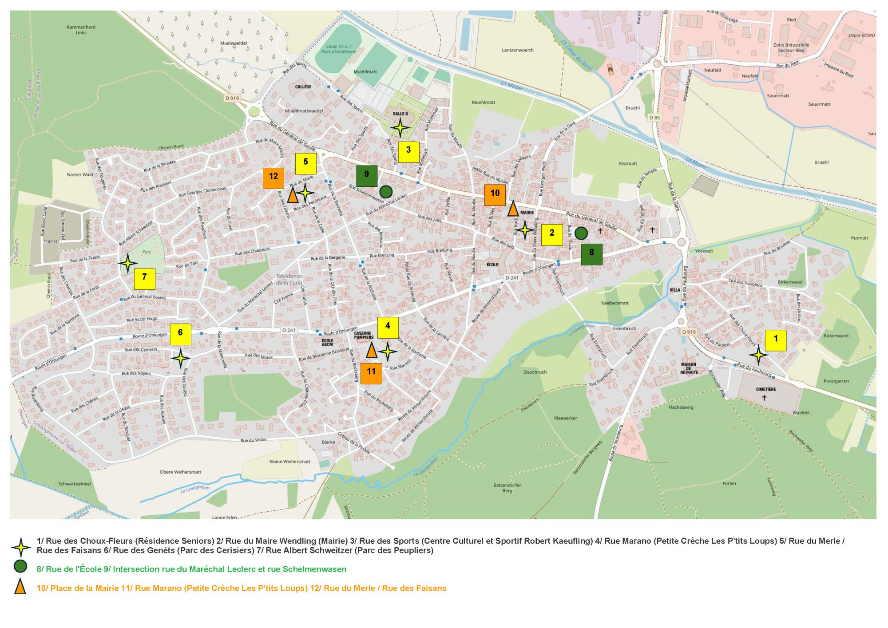Click the Batzendorfer Berg label
Viewport: 888px width, 628px height.
[x=507, y=488]
